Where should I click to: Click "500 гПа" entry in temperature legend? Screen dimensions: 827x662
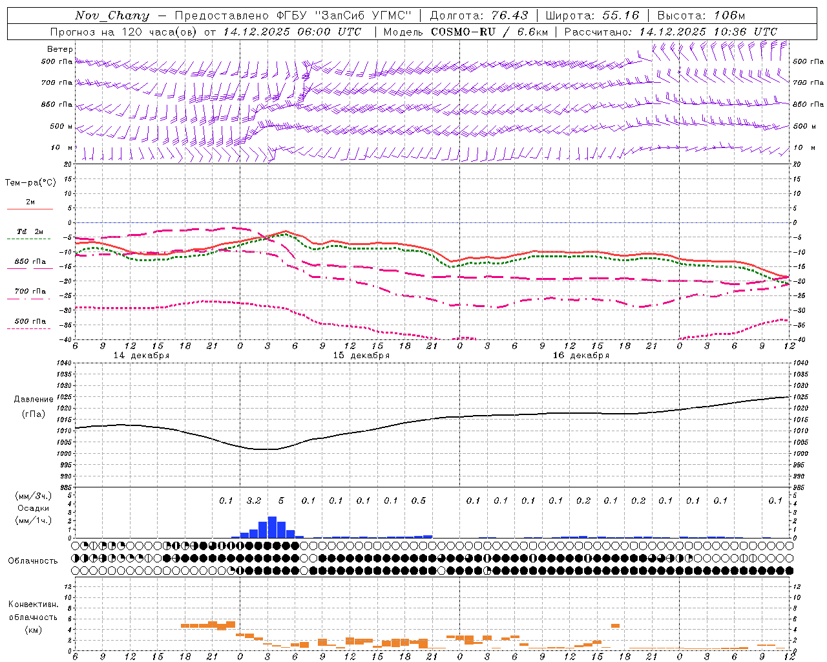[30, 321]
